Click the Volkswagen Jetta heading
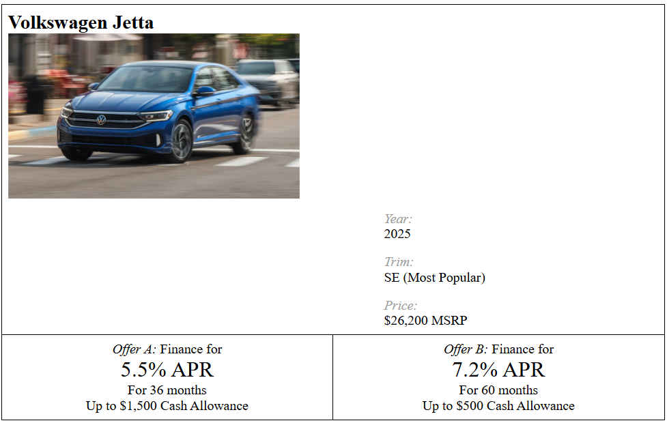 pyautogui.click(x=81, y=23)
